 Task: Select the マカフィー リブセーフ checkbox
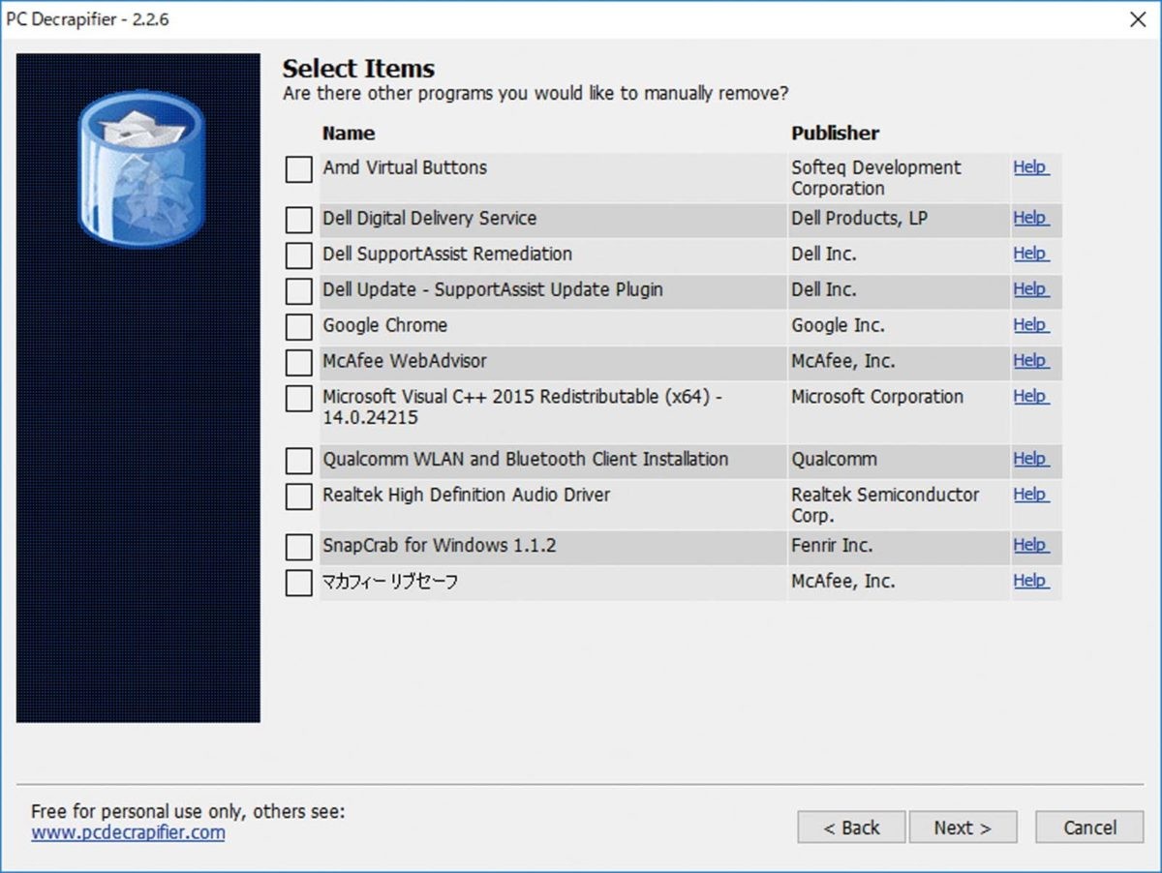point(299,584)
